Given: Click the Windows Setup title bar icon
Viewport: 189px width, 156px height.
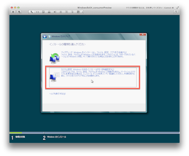Looking at the screenshot, I should pos(49,36).
